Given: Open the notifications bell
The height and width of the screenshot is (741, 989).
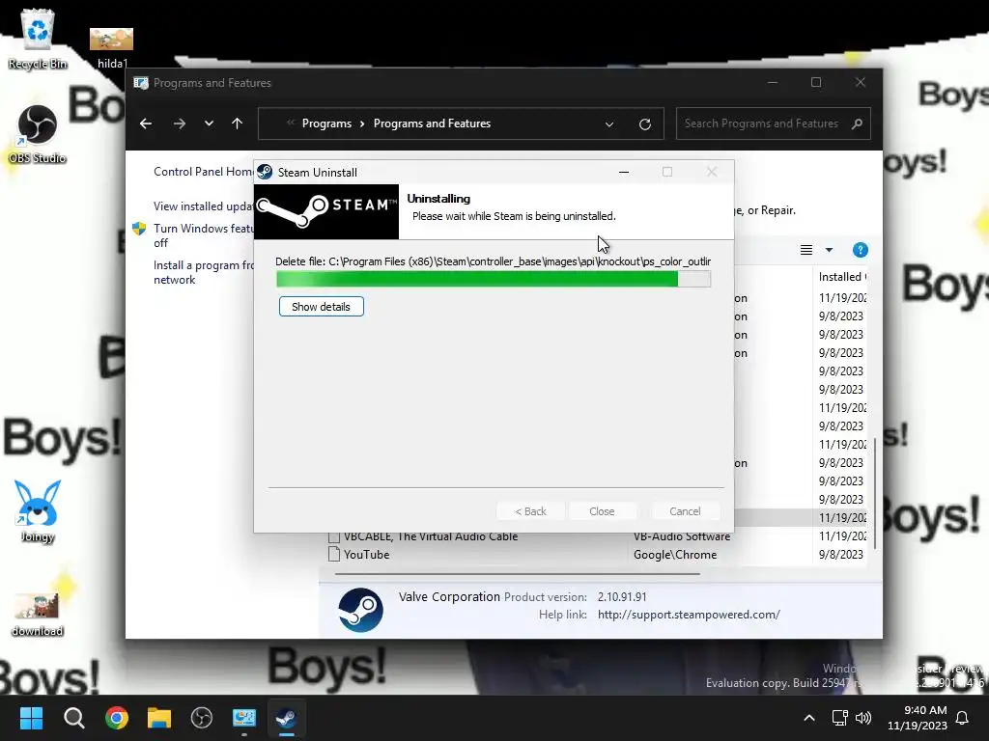Looking at the screenshot, I should [x=963, y=718].
